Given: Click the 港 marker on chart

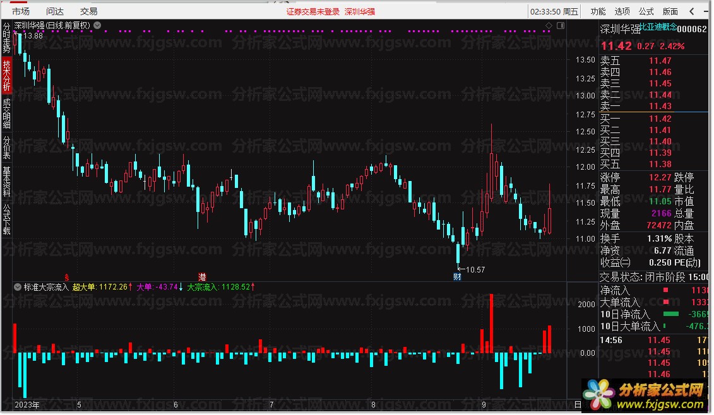Looking at the screenshot, I should [x=202, y=277].
